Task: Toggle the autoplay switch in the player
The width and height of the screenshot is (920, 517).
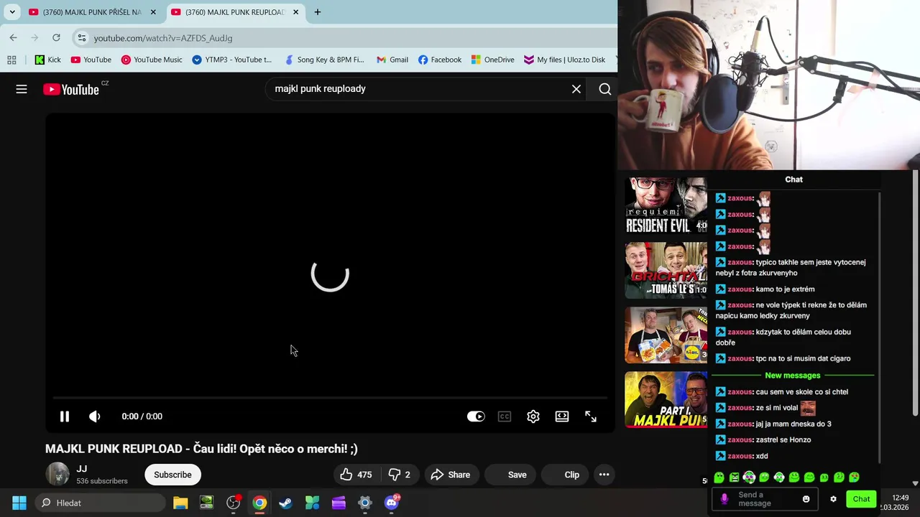Action: click(x=476, y=416)
